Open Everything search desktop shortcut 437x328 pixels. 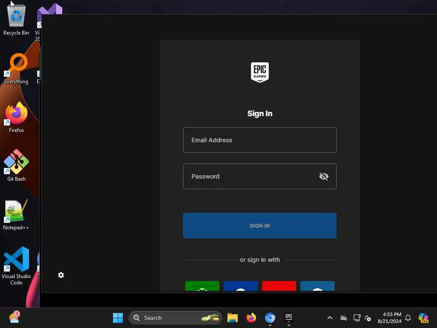(16, 69)
